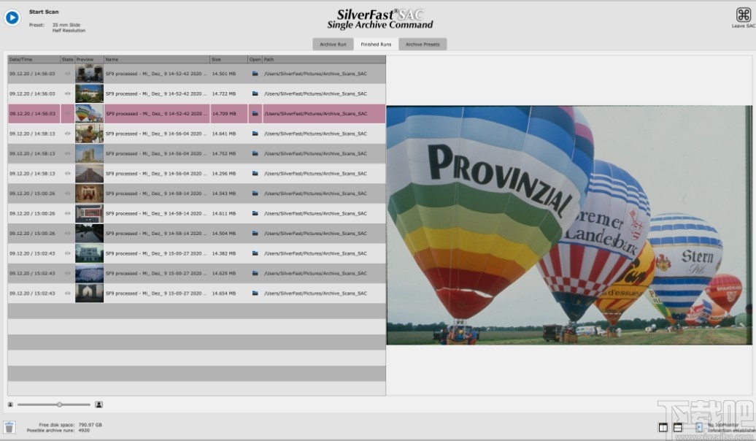Toggle the eye state of the 14.382 MB row

67,253
